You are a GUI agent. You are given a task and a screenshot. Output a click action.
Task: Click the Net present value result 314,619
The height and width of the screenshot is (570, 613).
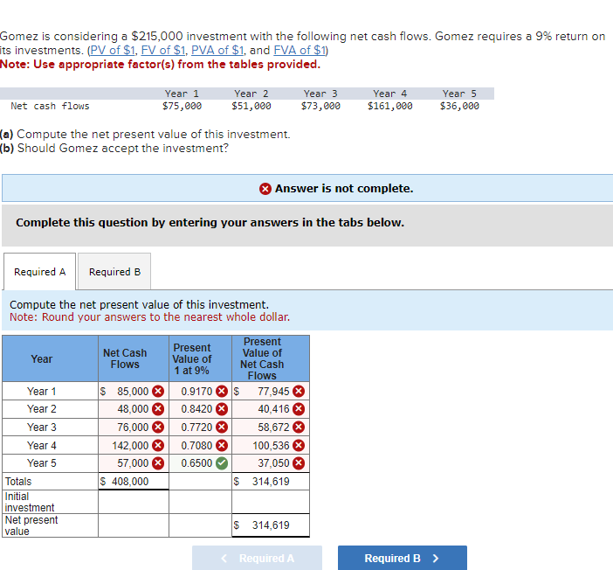coord(271,525)
